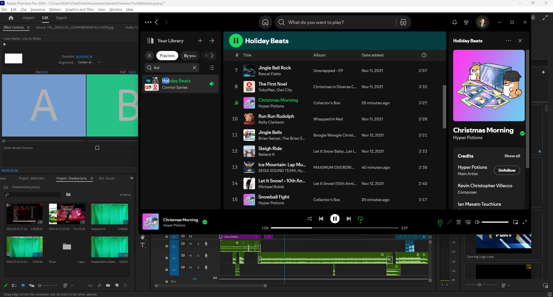
Task: Expand Your Library with arrow icon
Action: pos(212,41)
